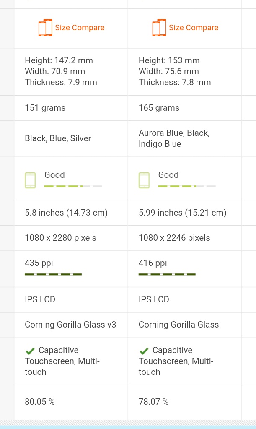The image size is (256, 429).
Task: Select the 165 grams weight cell
Action: [185, 108]
